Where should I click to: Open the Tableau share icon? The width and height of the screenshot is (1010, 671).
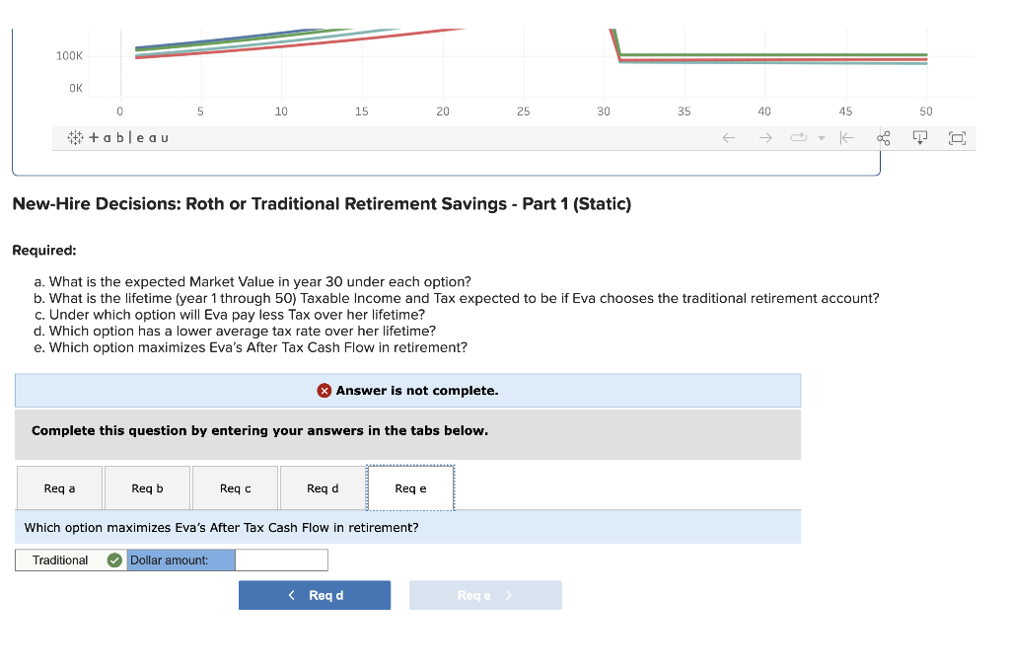[884, 138]
